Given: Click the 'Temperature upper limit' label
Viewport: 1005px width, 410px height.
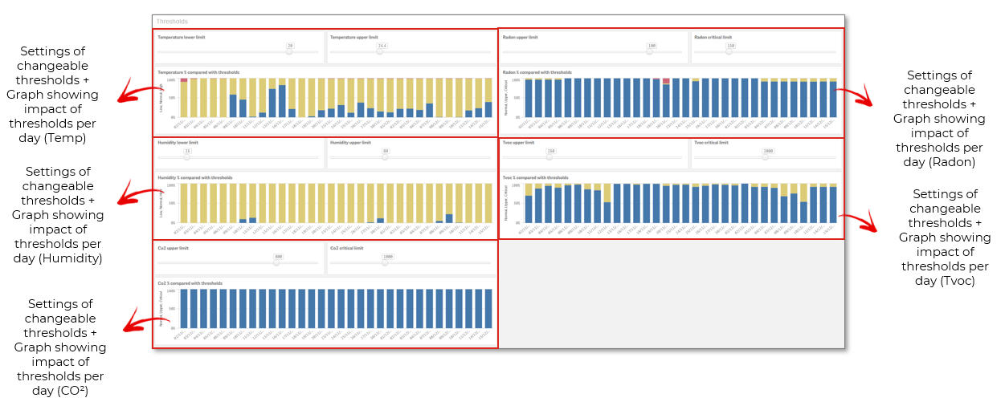Looking at the screenshot, I should click(354, 38).
